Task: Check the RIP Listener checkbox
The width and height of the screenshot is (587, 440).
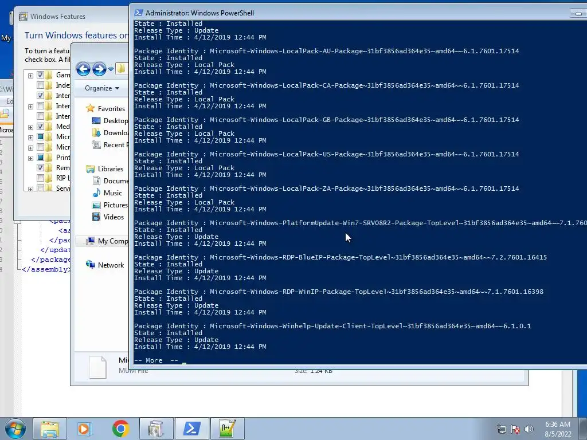Action: tap(41, 178)
